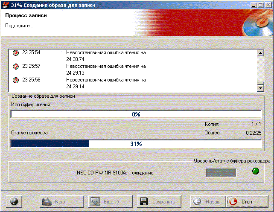
Task: Click the ожидание status text
Action: click(x=143, y=173)
